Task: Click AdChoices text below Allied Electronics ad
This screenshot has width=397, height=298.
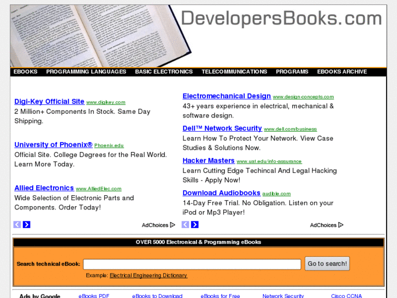Action: point(155,225)
